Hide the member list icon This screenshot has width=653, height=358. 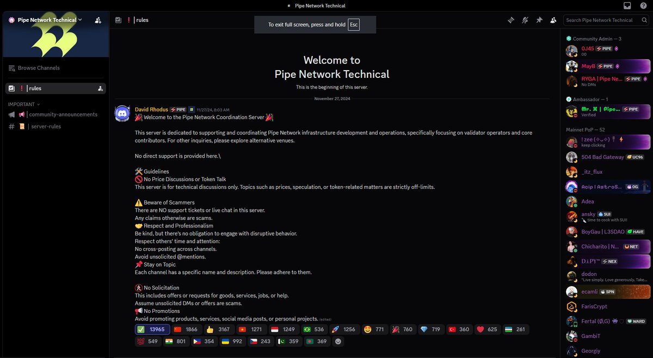point(553,20)
